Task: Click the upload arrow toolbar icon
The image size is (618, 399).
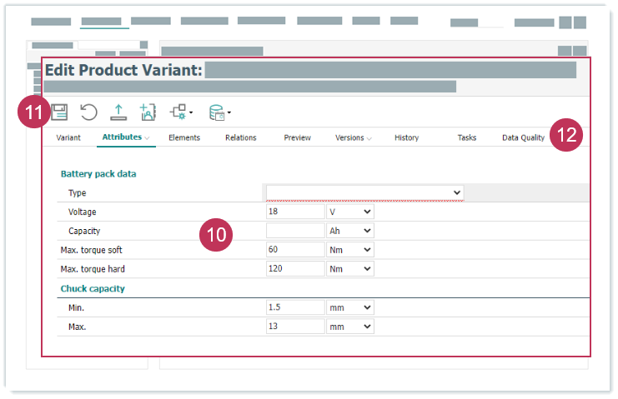Action: pyautogui.click(x=118, y=112)
